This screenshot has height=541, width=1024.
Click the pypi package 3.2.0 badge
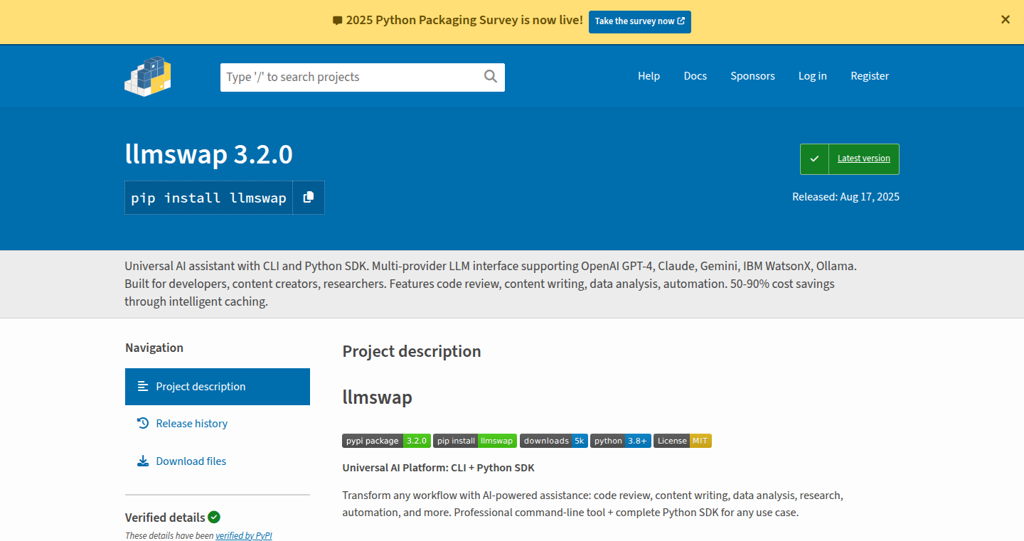click(386, 441)
